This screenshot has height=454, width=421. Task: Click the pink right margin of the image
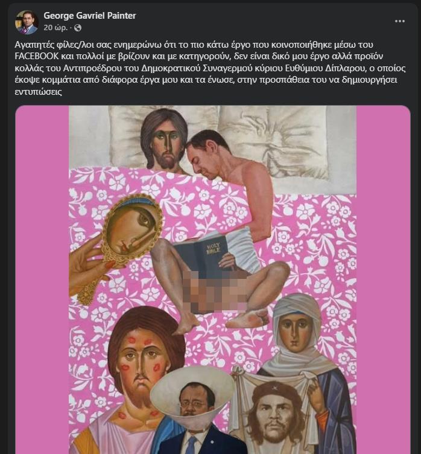(x=380, y=272)
